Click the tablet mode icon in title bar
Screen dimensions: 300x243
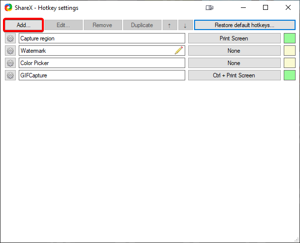point(209,8)
